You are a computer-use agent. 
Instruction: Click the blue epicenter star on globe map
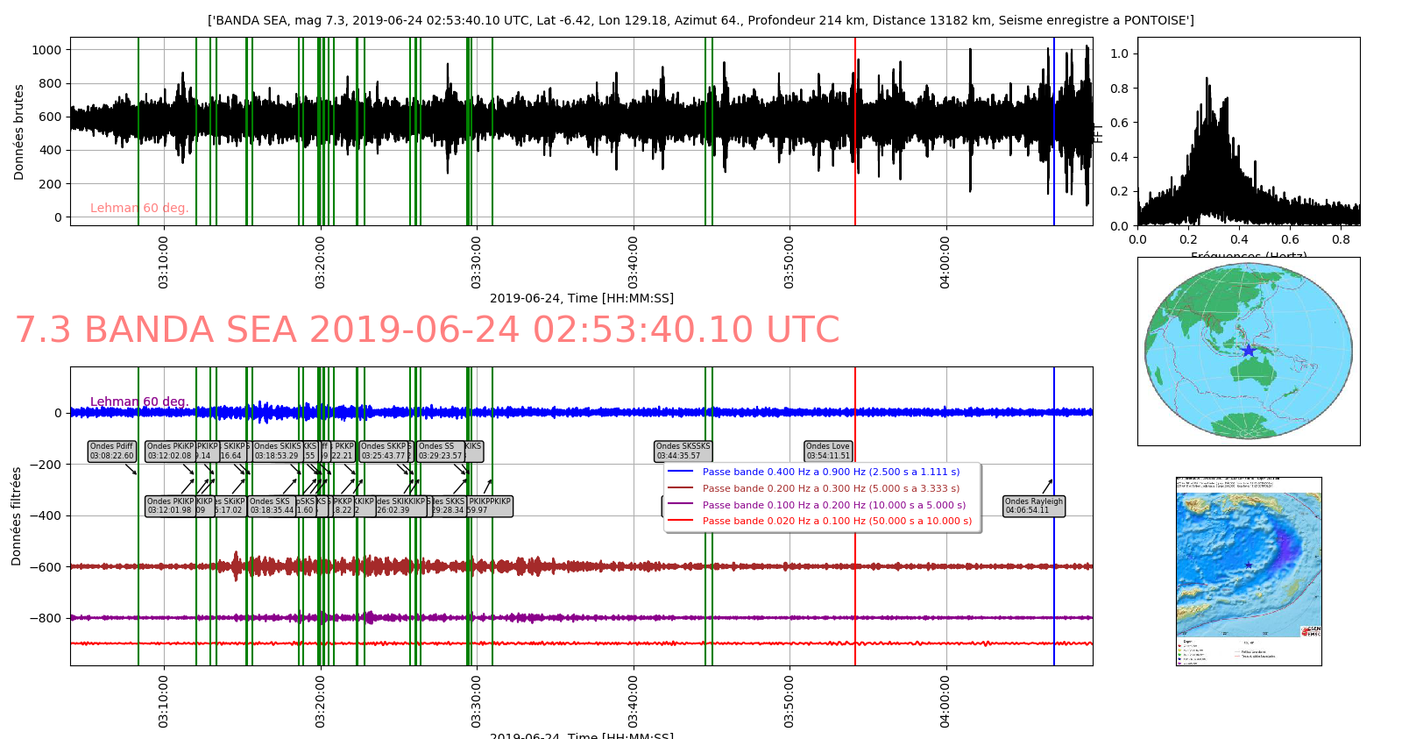coord(1248,351)
